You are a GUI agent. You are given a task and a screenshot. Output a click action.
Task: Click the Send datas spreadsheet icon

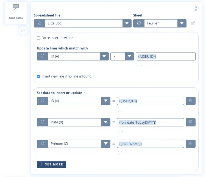[x=16, y=9]
